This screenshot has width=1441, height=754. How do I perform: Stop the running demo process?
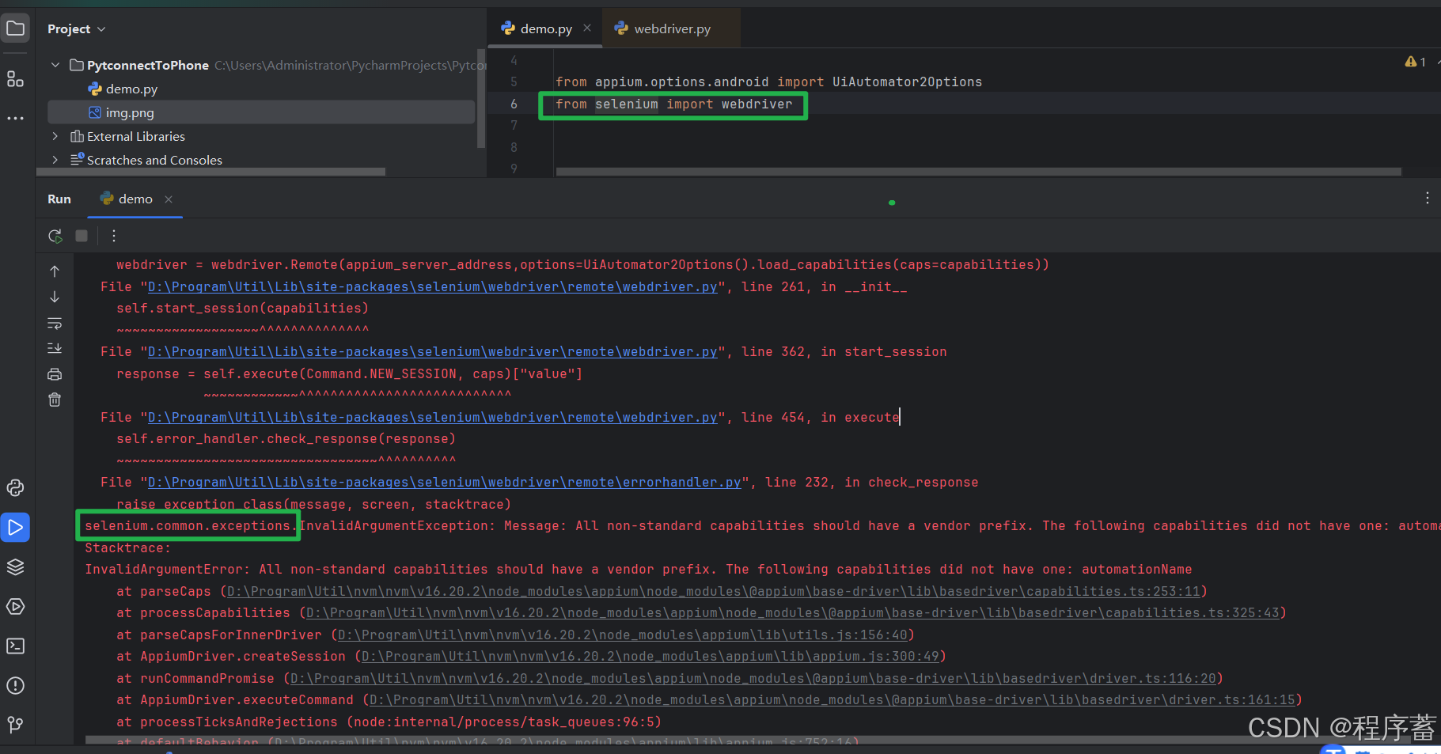pos(81,235)
